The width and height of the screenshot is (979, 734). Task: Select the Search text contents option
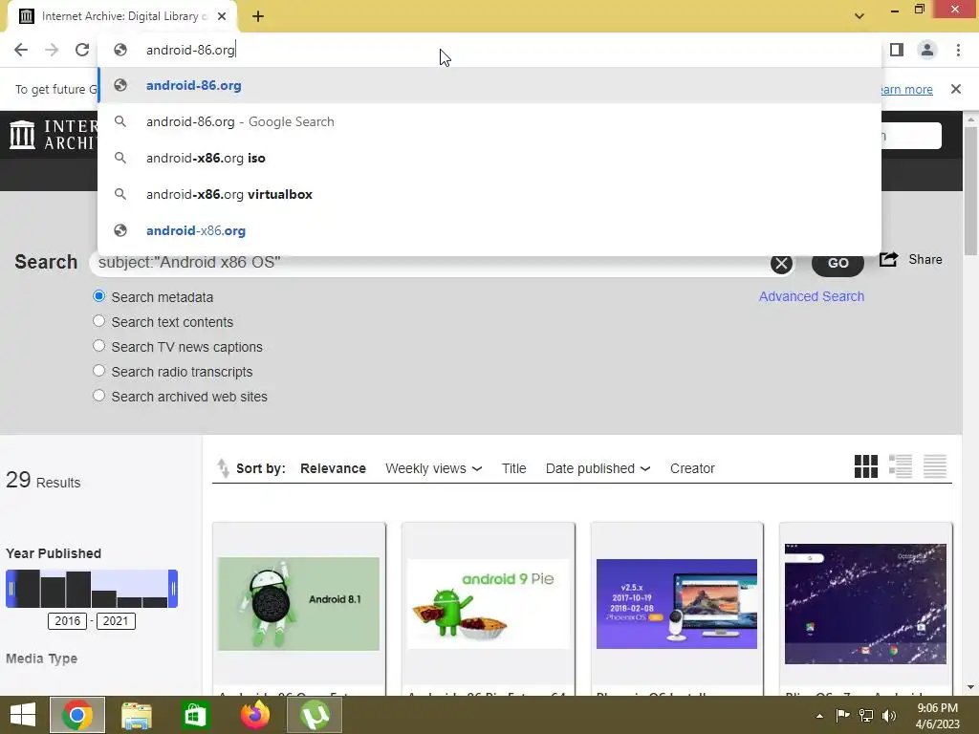coord(98,321)
